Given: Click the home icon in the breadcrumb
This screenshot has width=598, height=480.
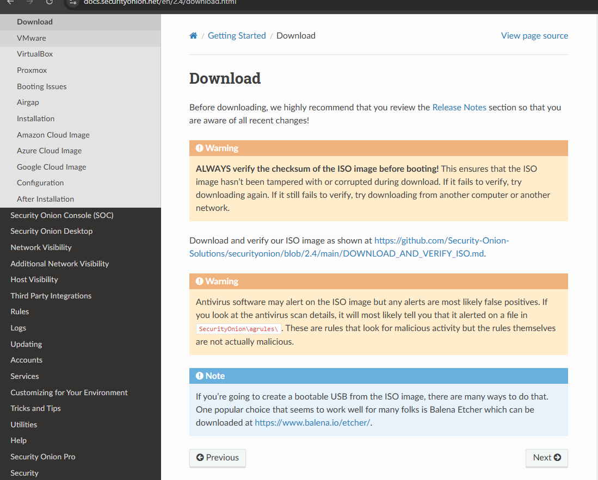Looking at the screenshot, I should tap(193, 35).
